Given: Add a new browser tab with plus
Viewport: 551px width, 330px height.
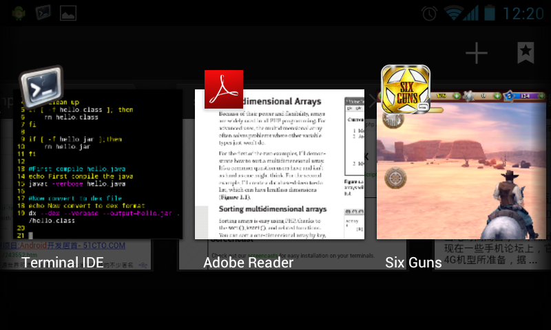Looking at the screenshot, I should point(477,53).
